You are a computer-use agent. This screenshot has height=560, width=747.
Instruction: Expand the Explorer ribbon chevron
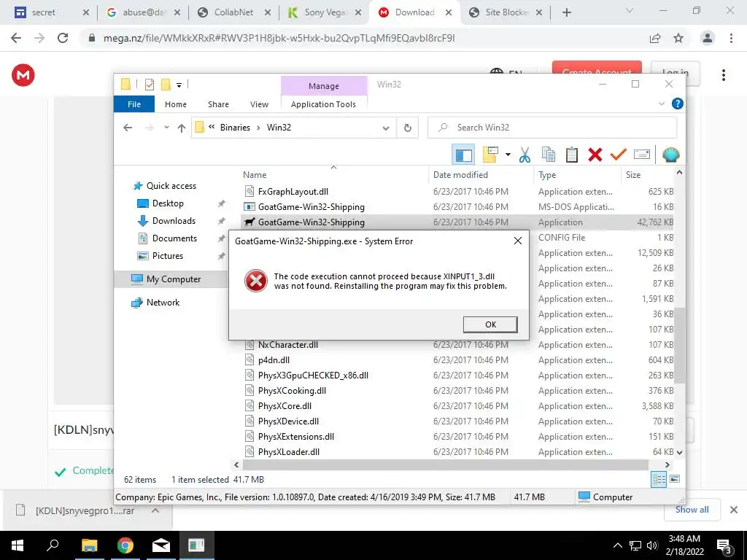click(x=661, y=104)
